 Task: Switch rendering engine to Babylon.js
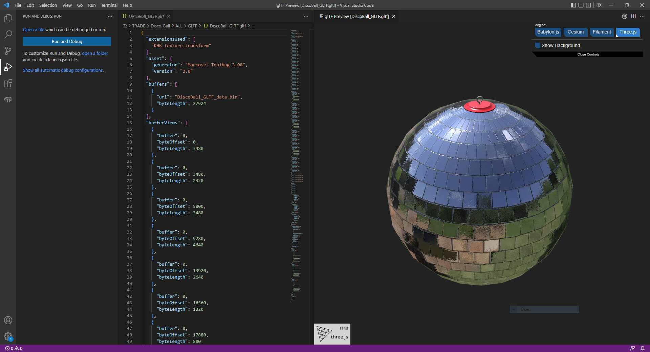coord(548,32)
